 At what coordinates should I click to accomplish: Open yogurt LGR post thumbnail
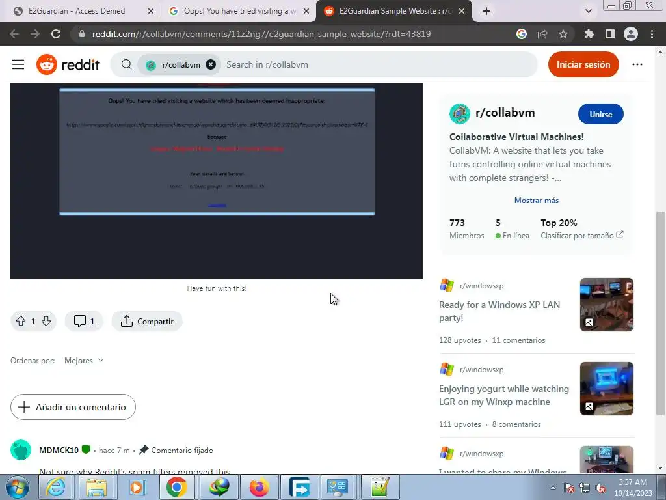point(607,389)
